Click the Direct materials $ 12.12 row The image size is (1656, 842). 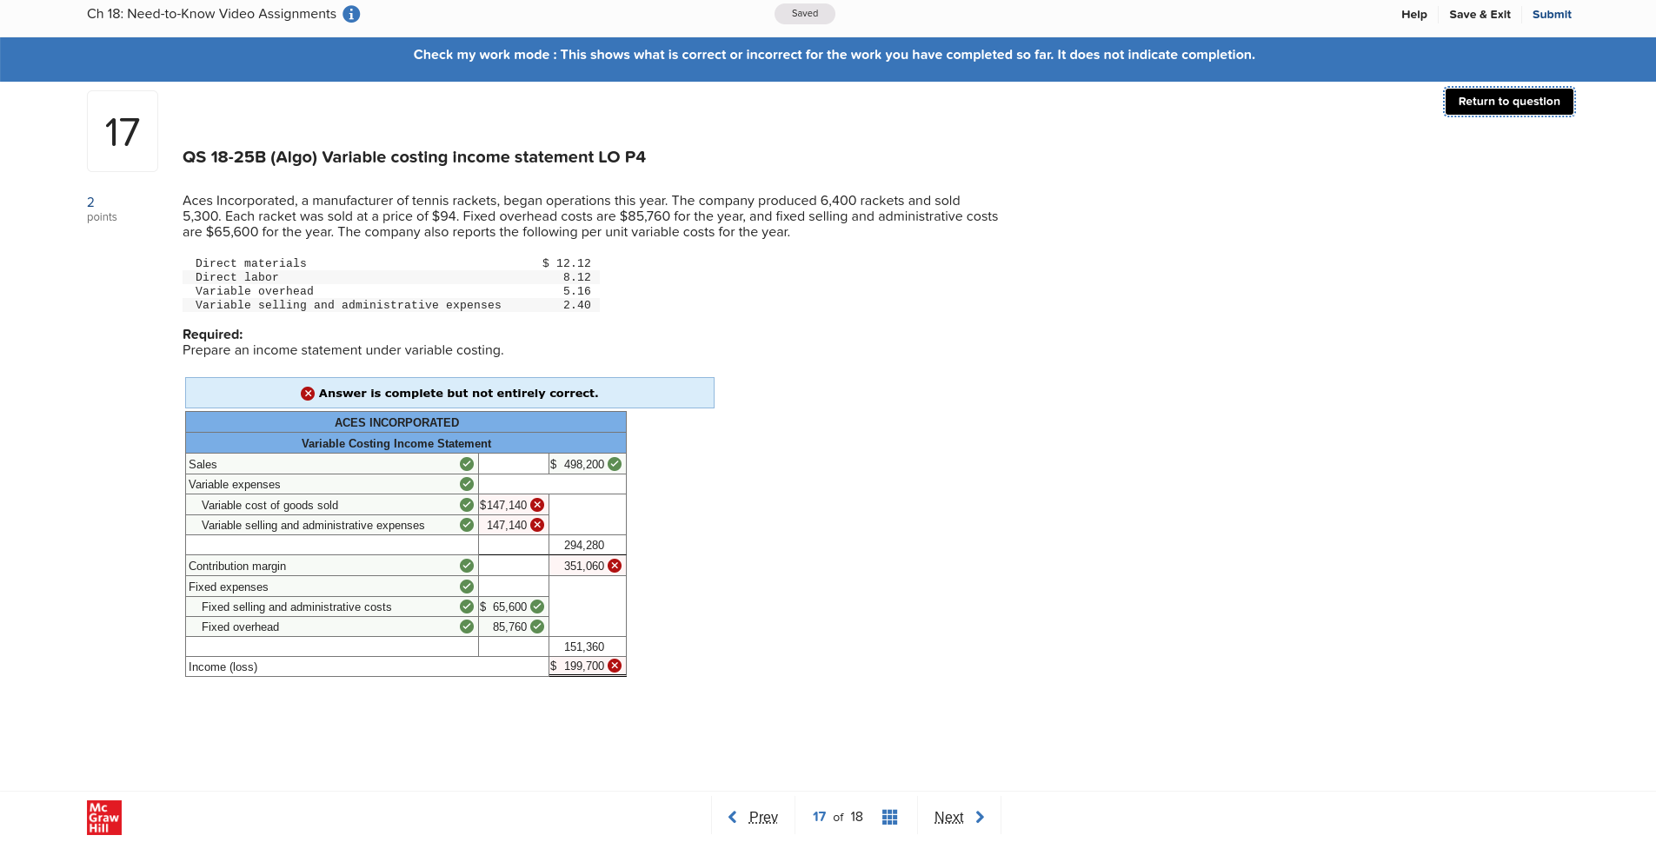click(x=391, y=263)
